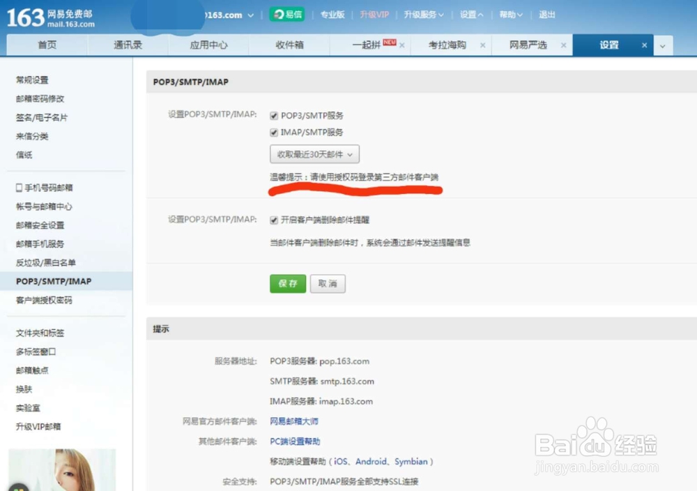Expand the 升级服务 dropdown menu
The width and height of the screenshot is (697, 491).
(x=424, y=14)
